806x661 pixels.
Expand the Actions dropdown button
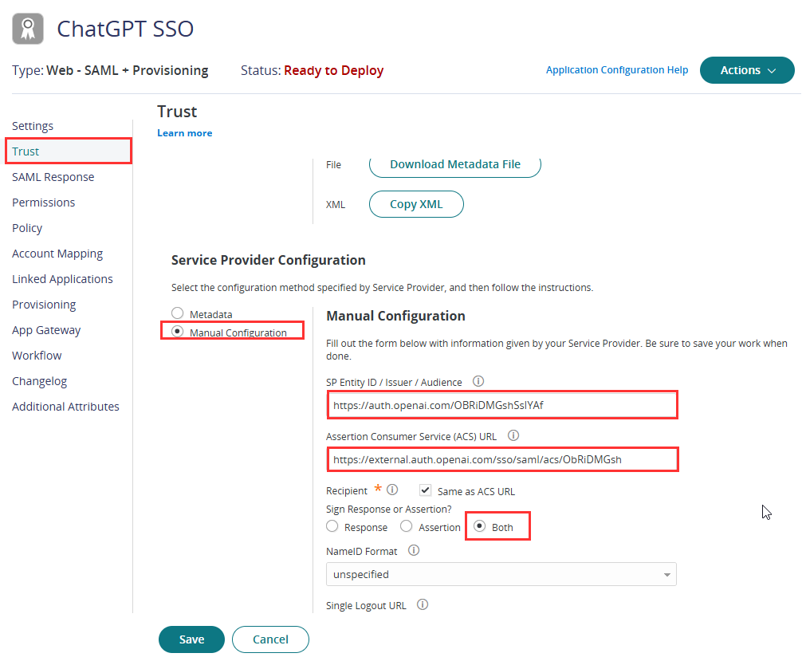point(747,70)
